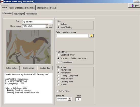Click the Delete picture button
This screenshot has height=107, width=140.
(29, 68)
